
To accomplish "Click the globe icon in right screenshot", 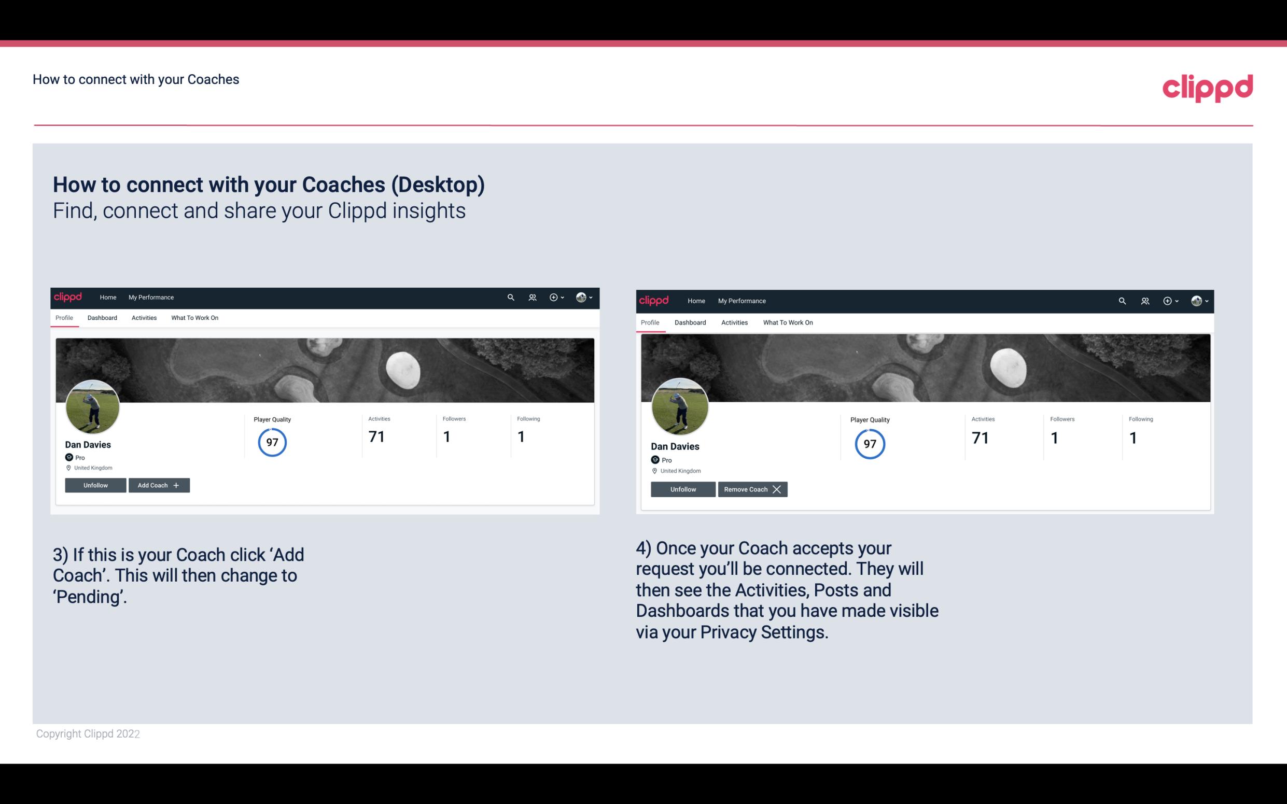I will (1196, 300).
